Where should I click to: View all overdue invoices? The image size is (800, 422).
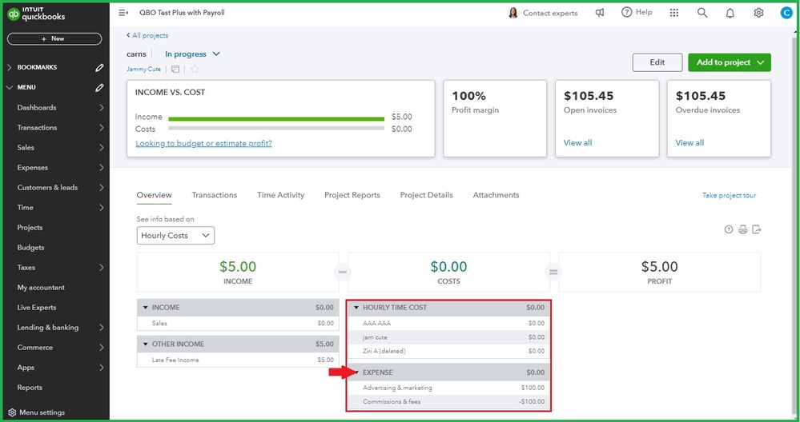pyautogui.click(x=689, y=143)
